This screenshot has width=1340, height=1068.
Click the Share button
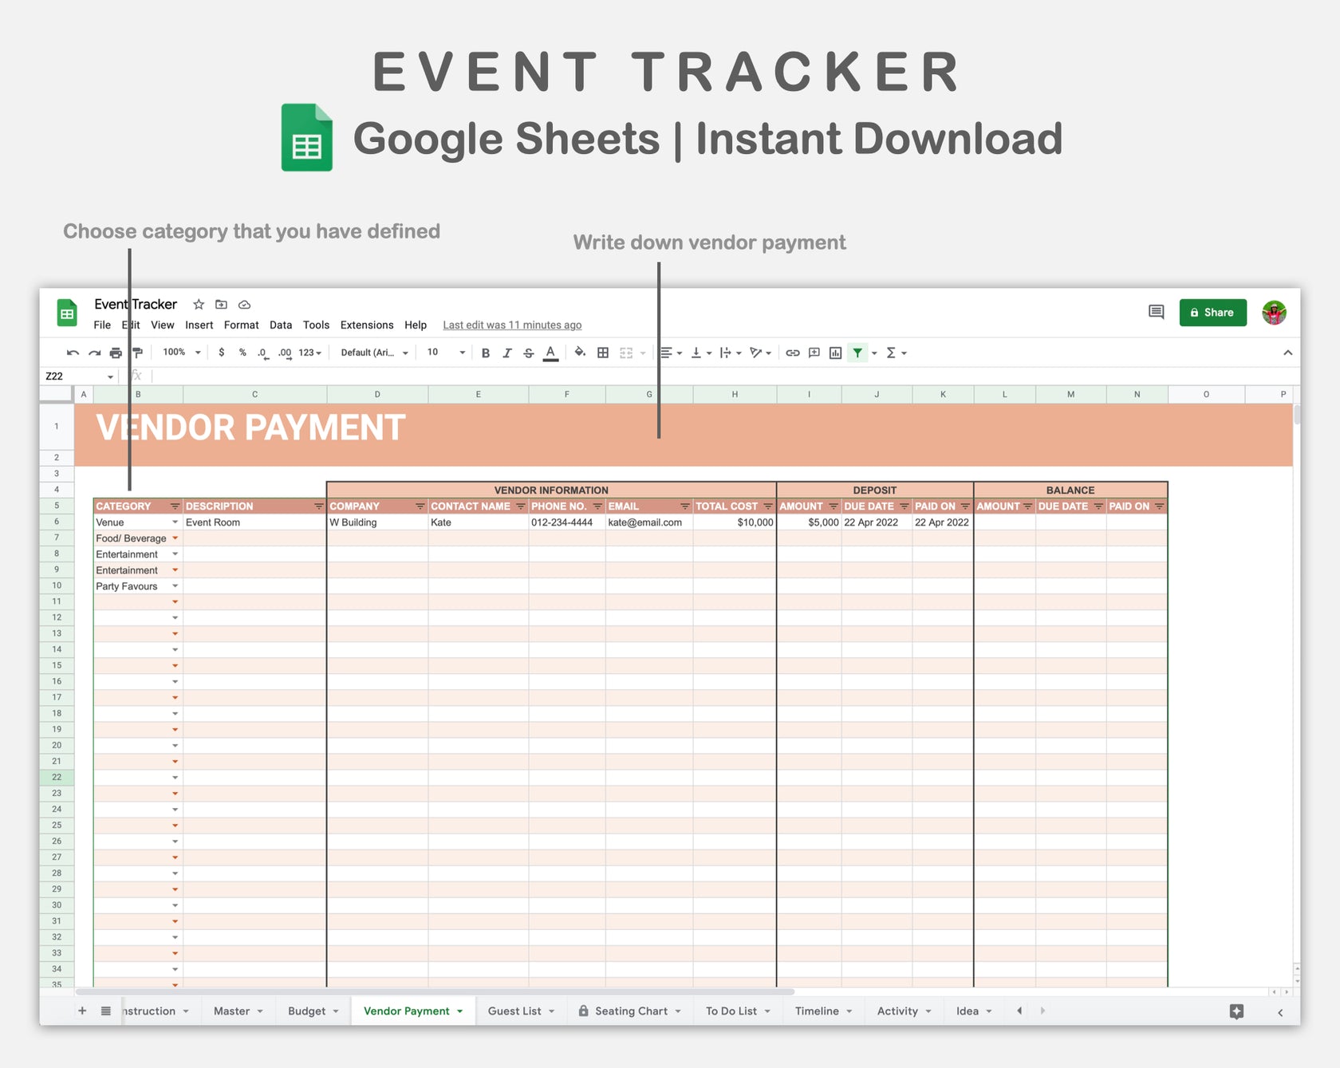(1212, 312)
